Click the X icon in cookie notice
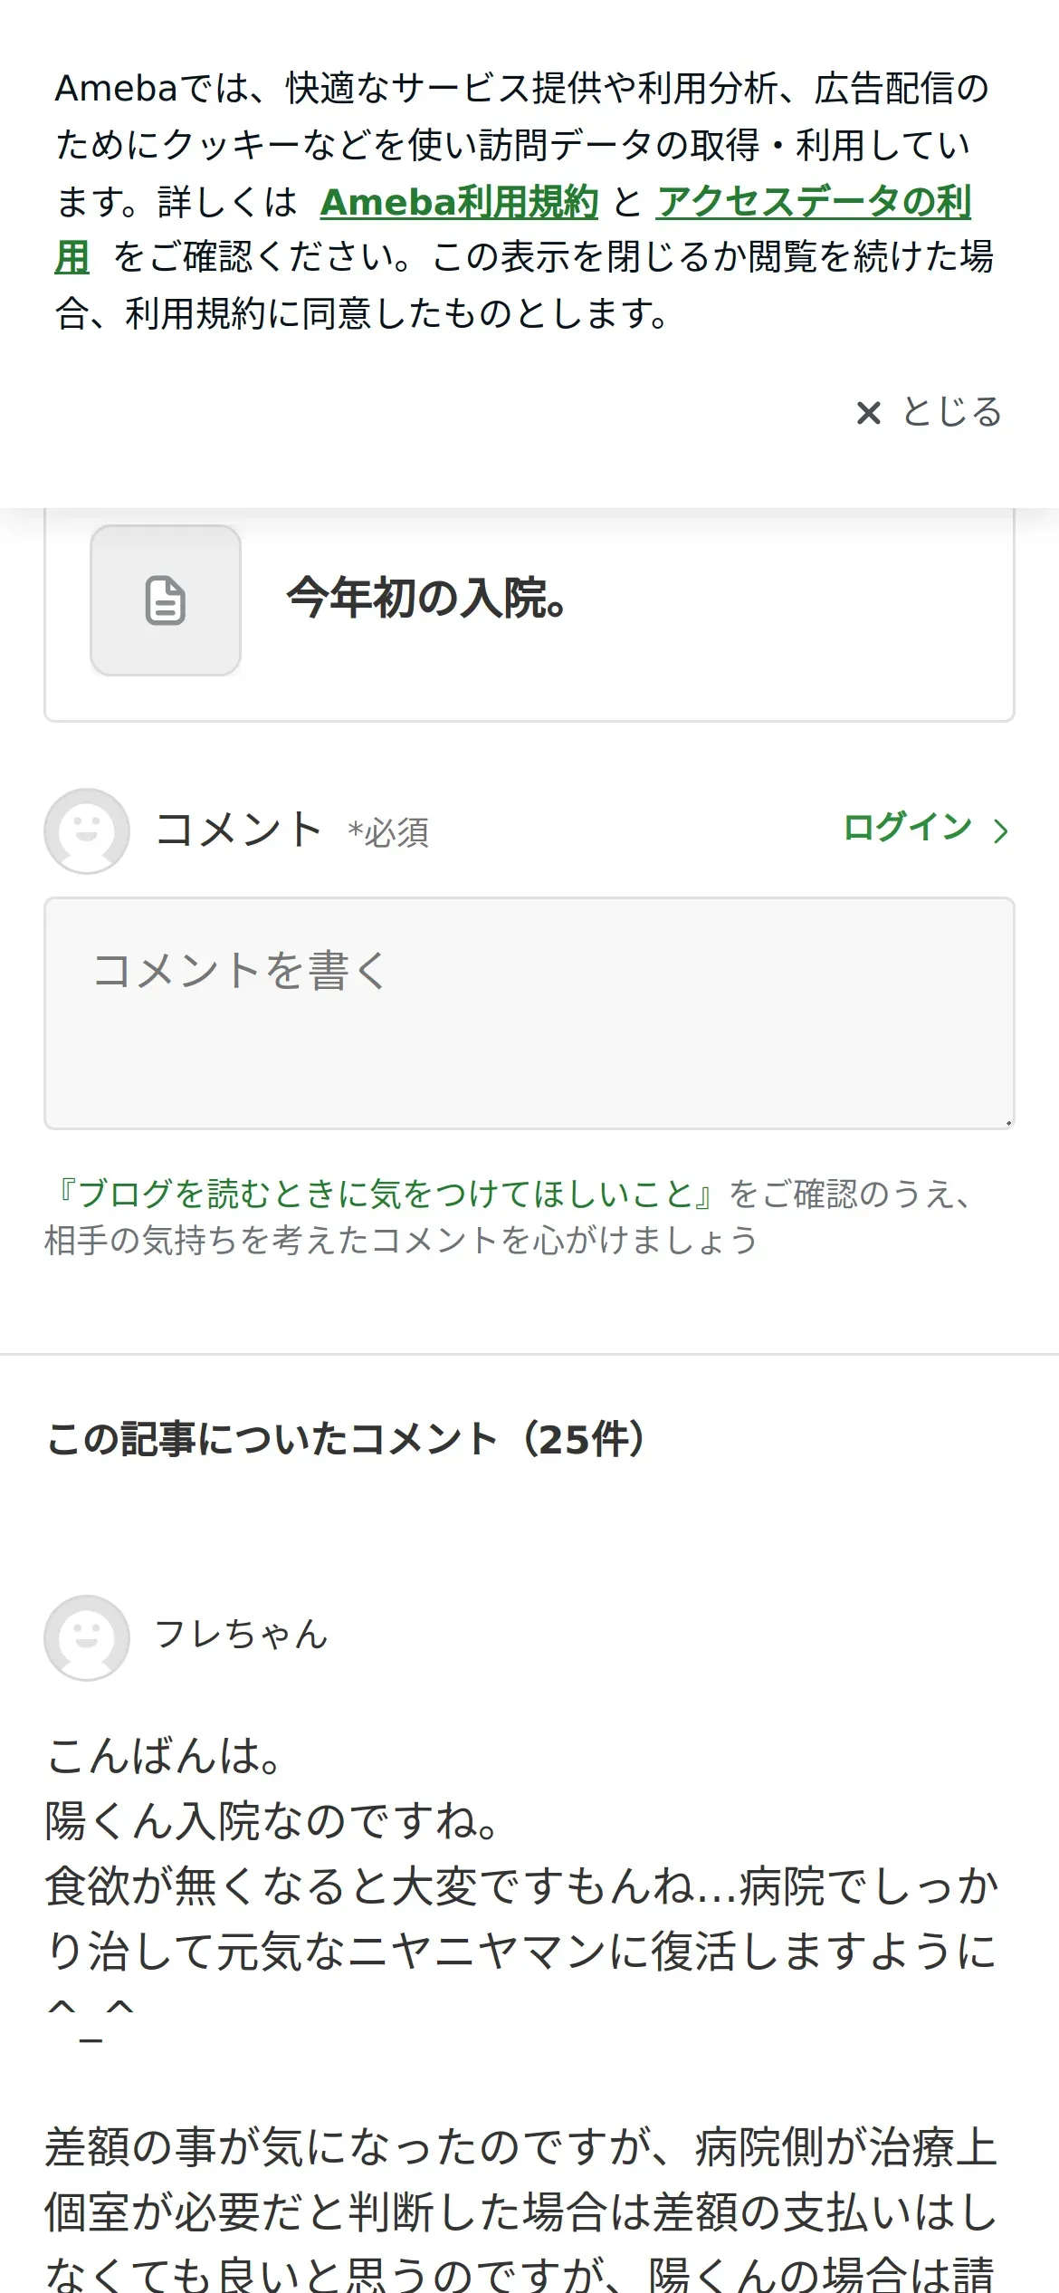The height and width of the screenshot is (2293, 1059). (868, 413)
